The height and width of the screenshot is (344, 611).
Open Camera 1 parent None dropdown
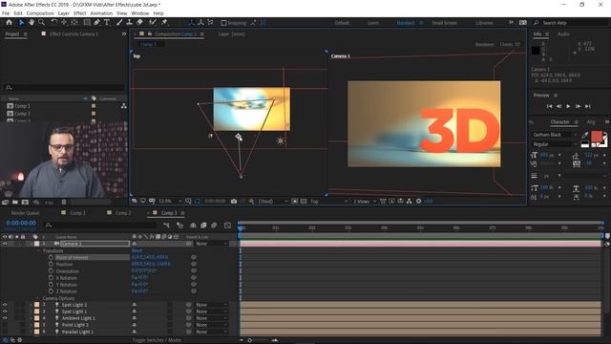tap(211, 244)
